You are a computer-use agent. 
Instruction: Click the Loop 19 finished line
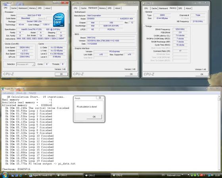pos(29,161)
